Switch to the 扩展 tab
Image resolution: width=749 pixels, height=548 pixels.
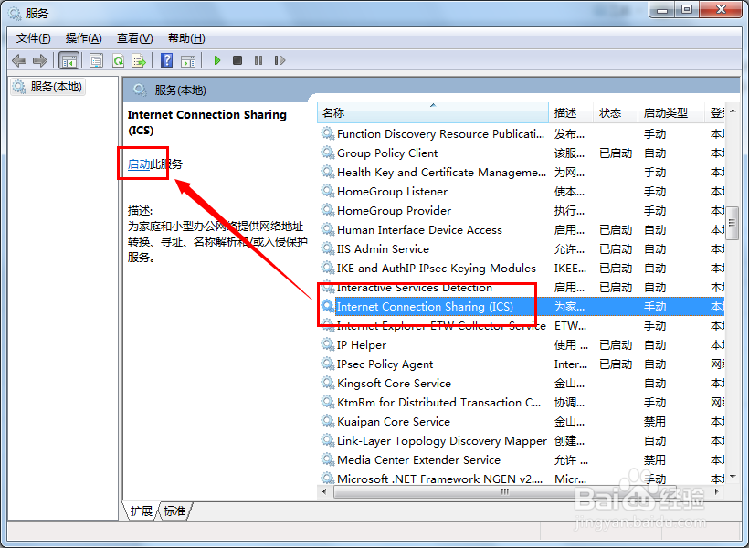pyautogui.click(x=141, y=511)
